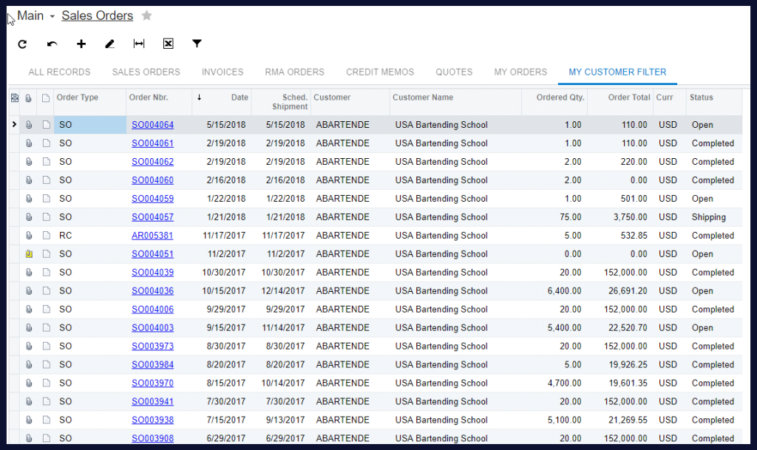
Task: Open note for order SO003941
Action: tap(47, 401)
